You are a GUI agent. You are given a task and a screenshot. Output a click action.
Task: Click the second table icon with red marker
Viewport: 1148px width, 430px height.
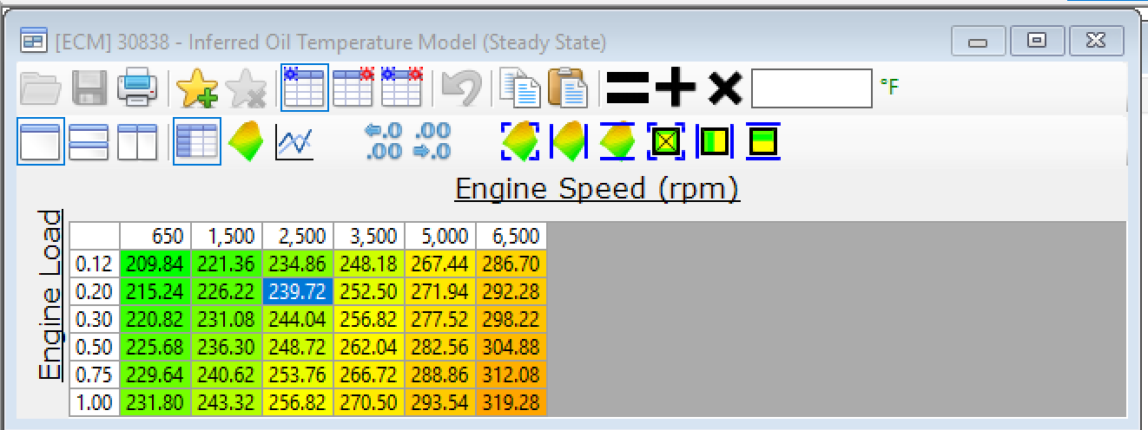point(353,88)
